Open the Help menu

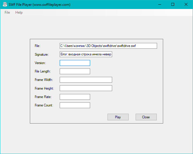pyautogui.click(x=19, y=12)
